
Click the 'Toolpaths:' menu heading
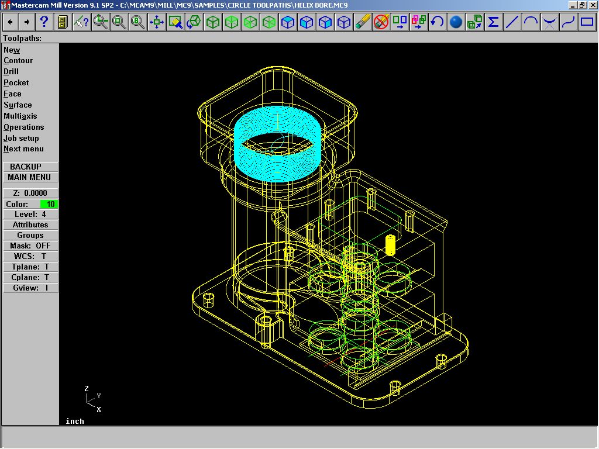pyautogui.click(x=22, y=38)
